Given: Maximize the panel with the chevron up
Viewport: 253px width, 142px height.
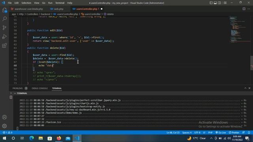Looking at the screenshot, I should coord(245,88).
